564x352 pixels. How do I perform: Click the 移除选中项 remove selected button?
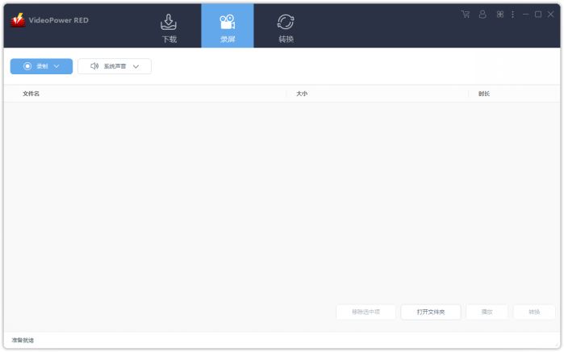pos(366,312)
